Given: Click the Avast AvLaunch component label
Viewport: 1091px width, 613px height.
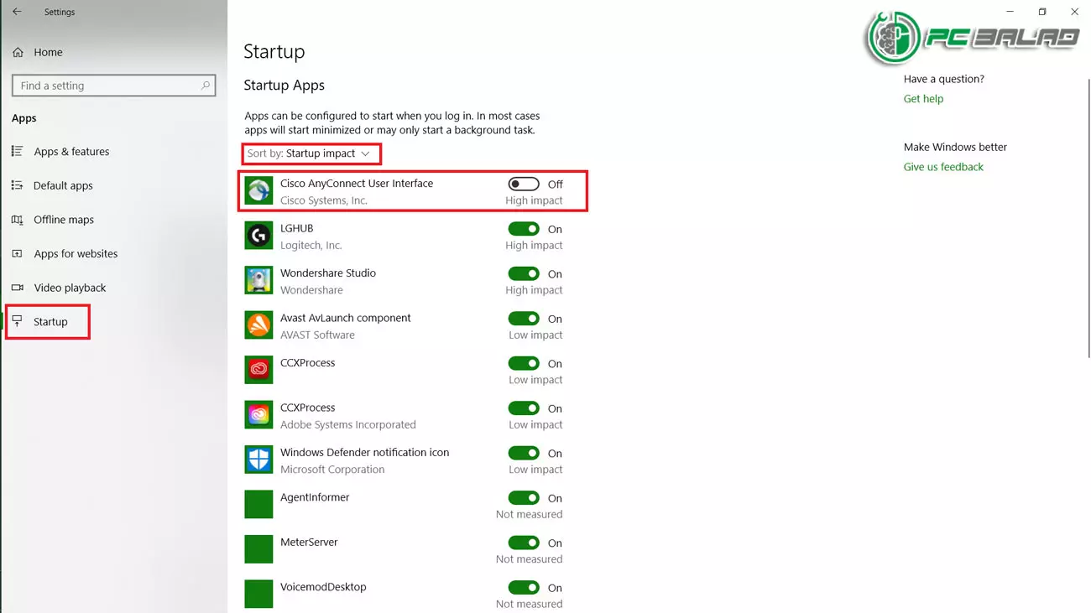Looking at the screenshot, I should 346,318.
